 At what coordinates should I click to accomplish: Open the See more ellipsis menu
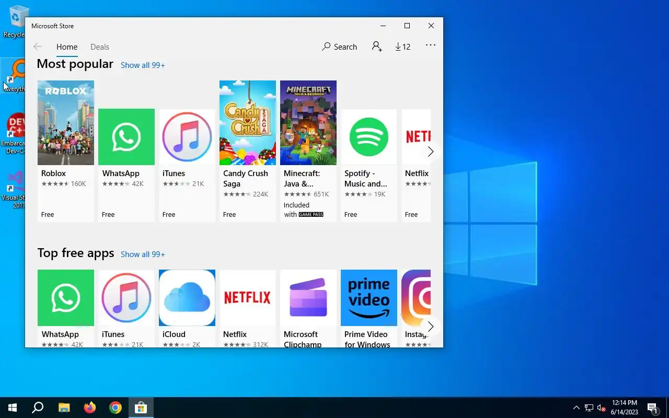pos(431,45)
